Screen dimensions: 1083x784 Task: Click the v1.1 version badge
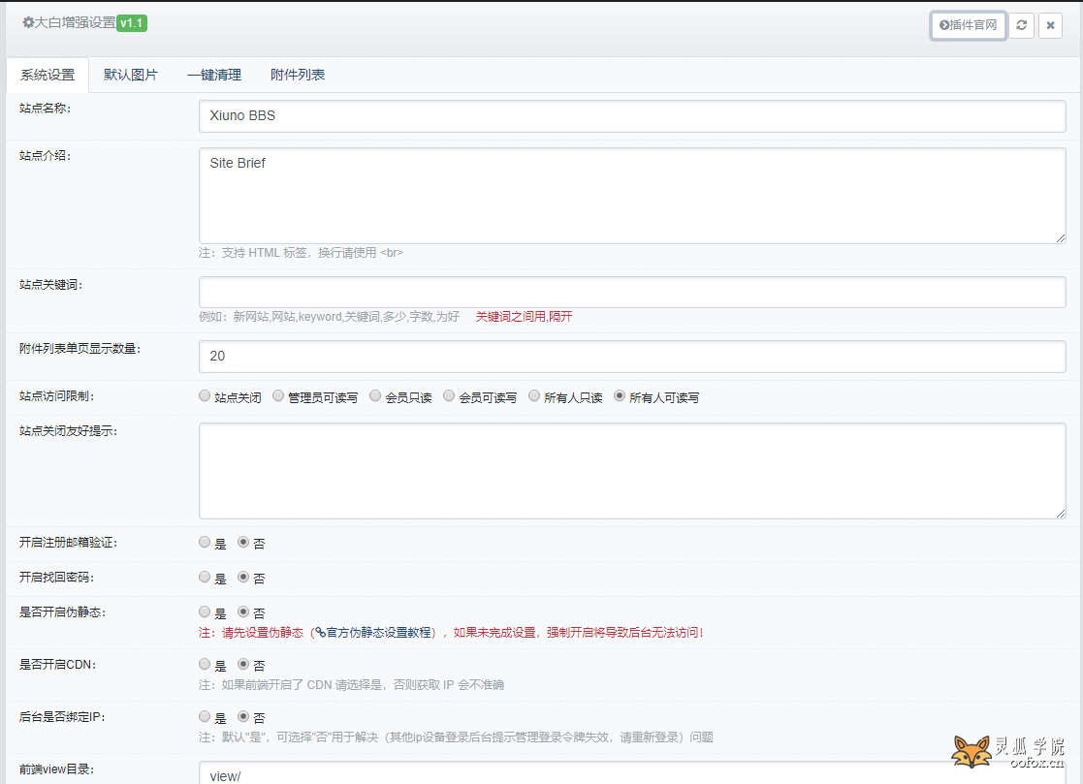click(x=132, y=22)
